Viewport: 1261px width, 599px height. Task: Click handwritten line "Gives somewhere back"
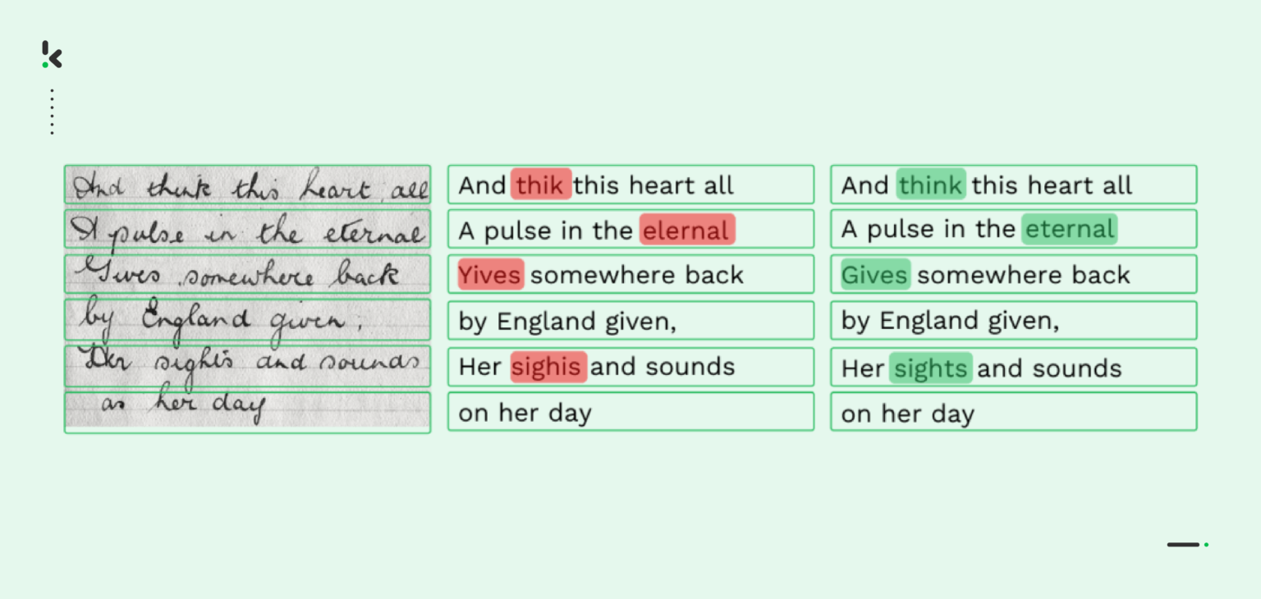point(247,275)
